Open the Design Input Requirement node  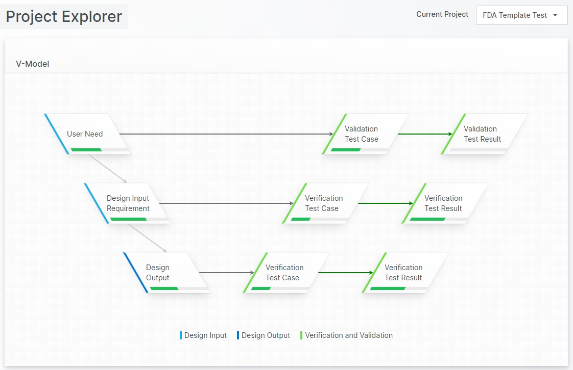tap(128, 203)
